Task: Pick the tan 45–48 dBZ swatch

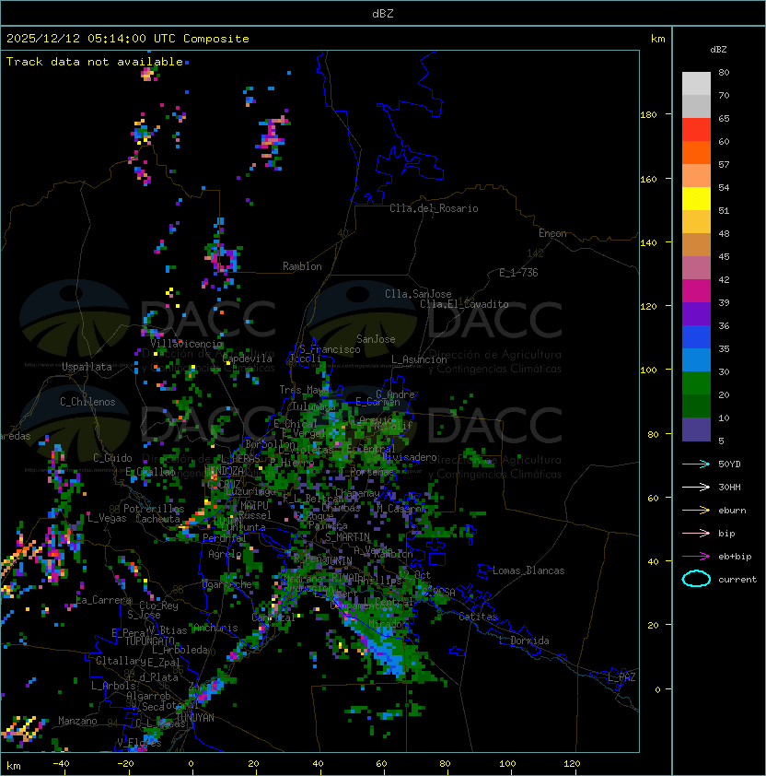Action: point(696,244)
